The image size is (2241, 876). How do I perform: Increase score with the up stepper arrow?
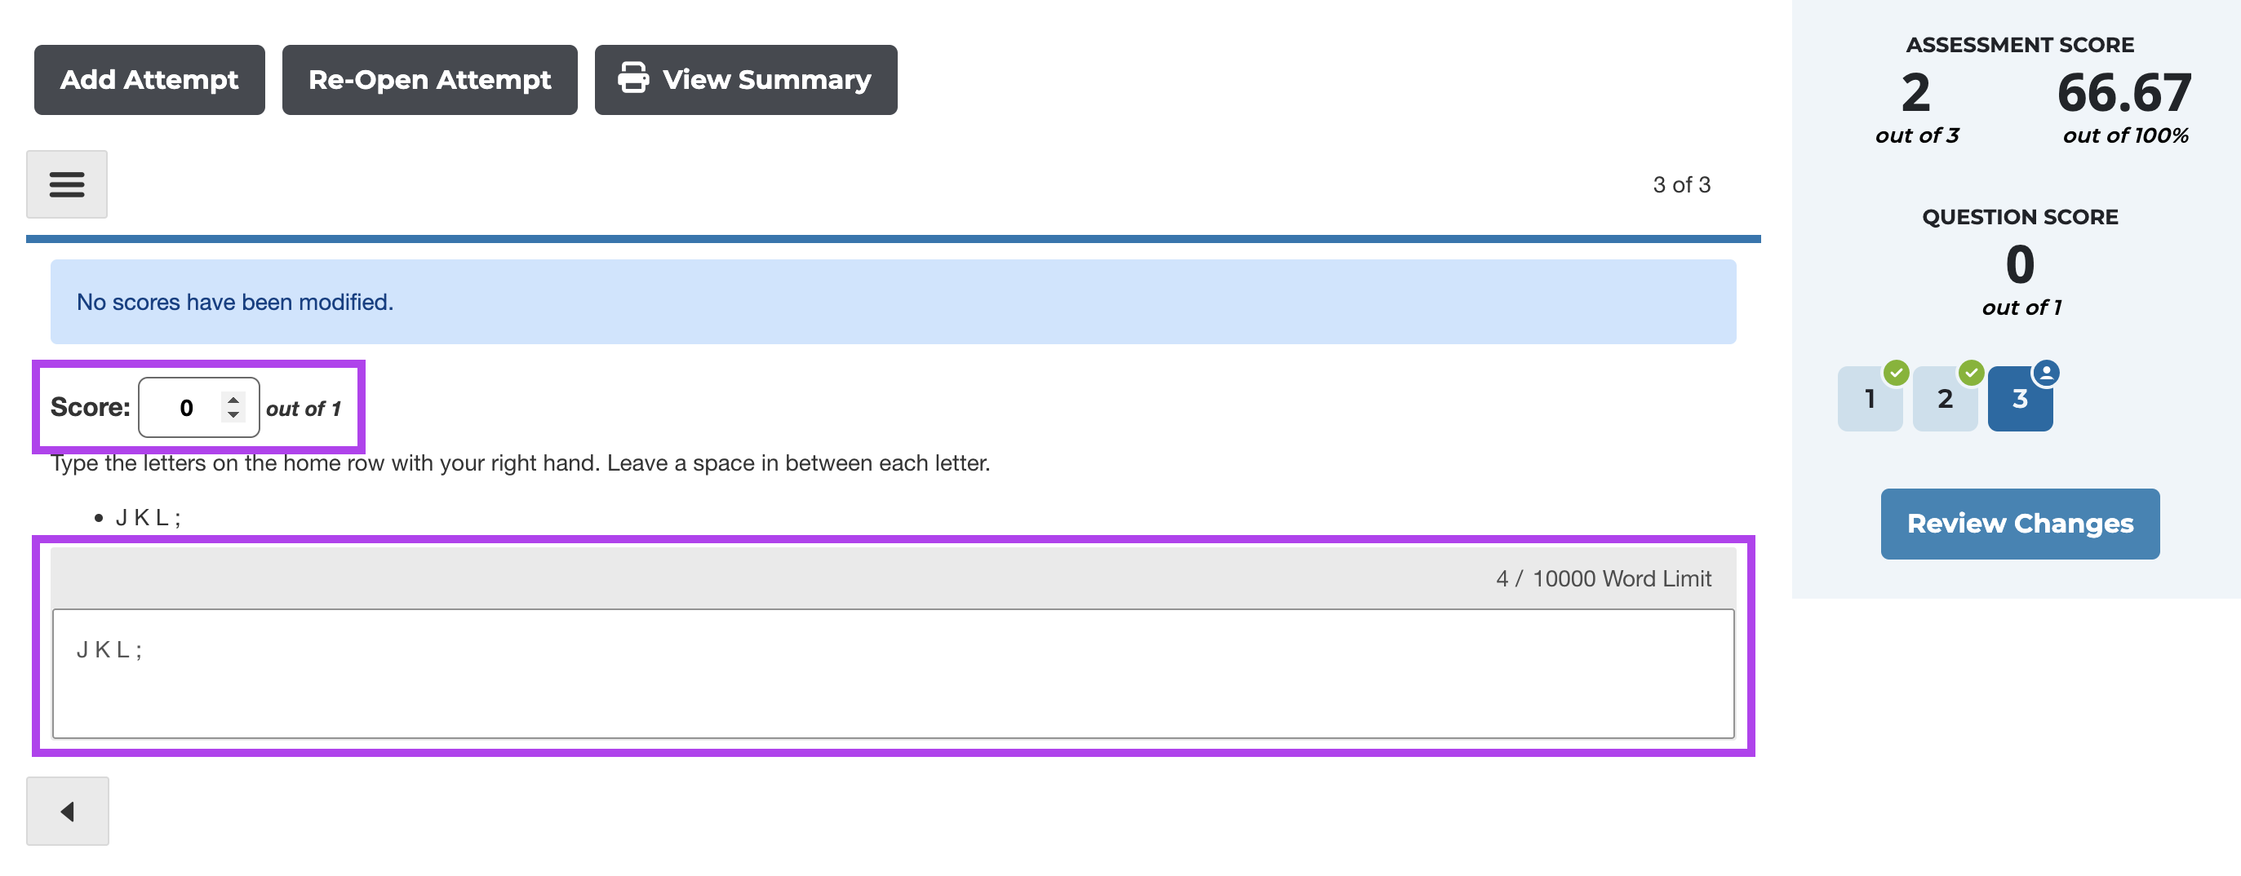pyautogui.click(x=233, y=400)
